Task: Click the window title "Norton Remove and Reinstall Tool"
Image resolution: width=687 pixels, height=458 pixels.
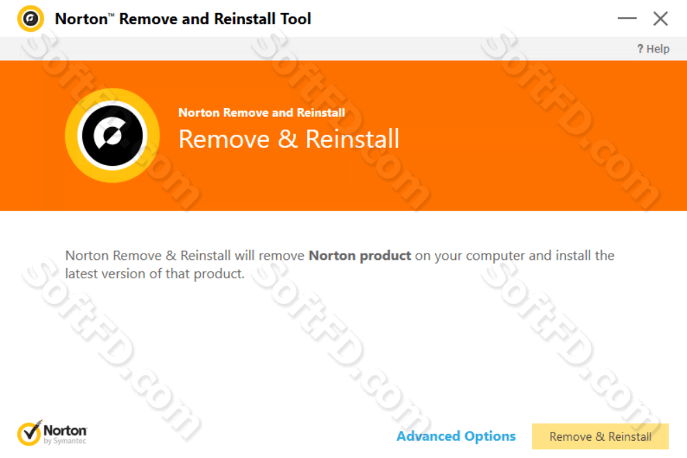Action: click(183, 19)
